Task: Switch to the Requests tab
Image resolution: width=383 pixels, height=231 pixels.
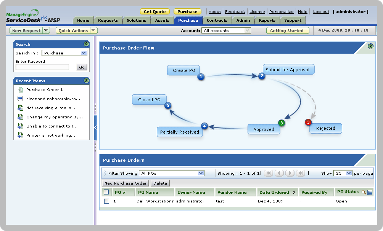Action: point(108,21)
